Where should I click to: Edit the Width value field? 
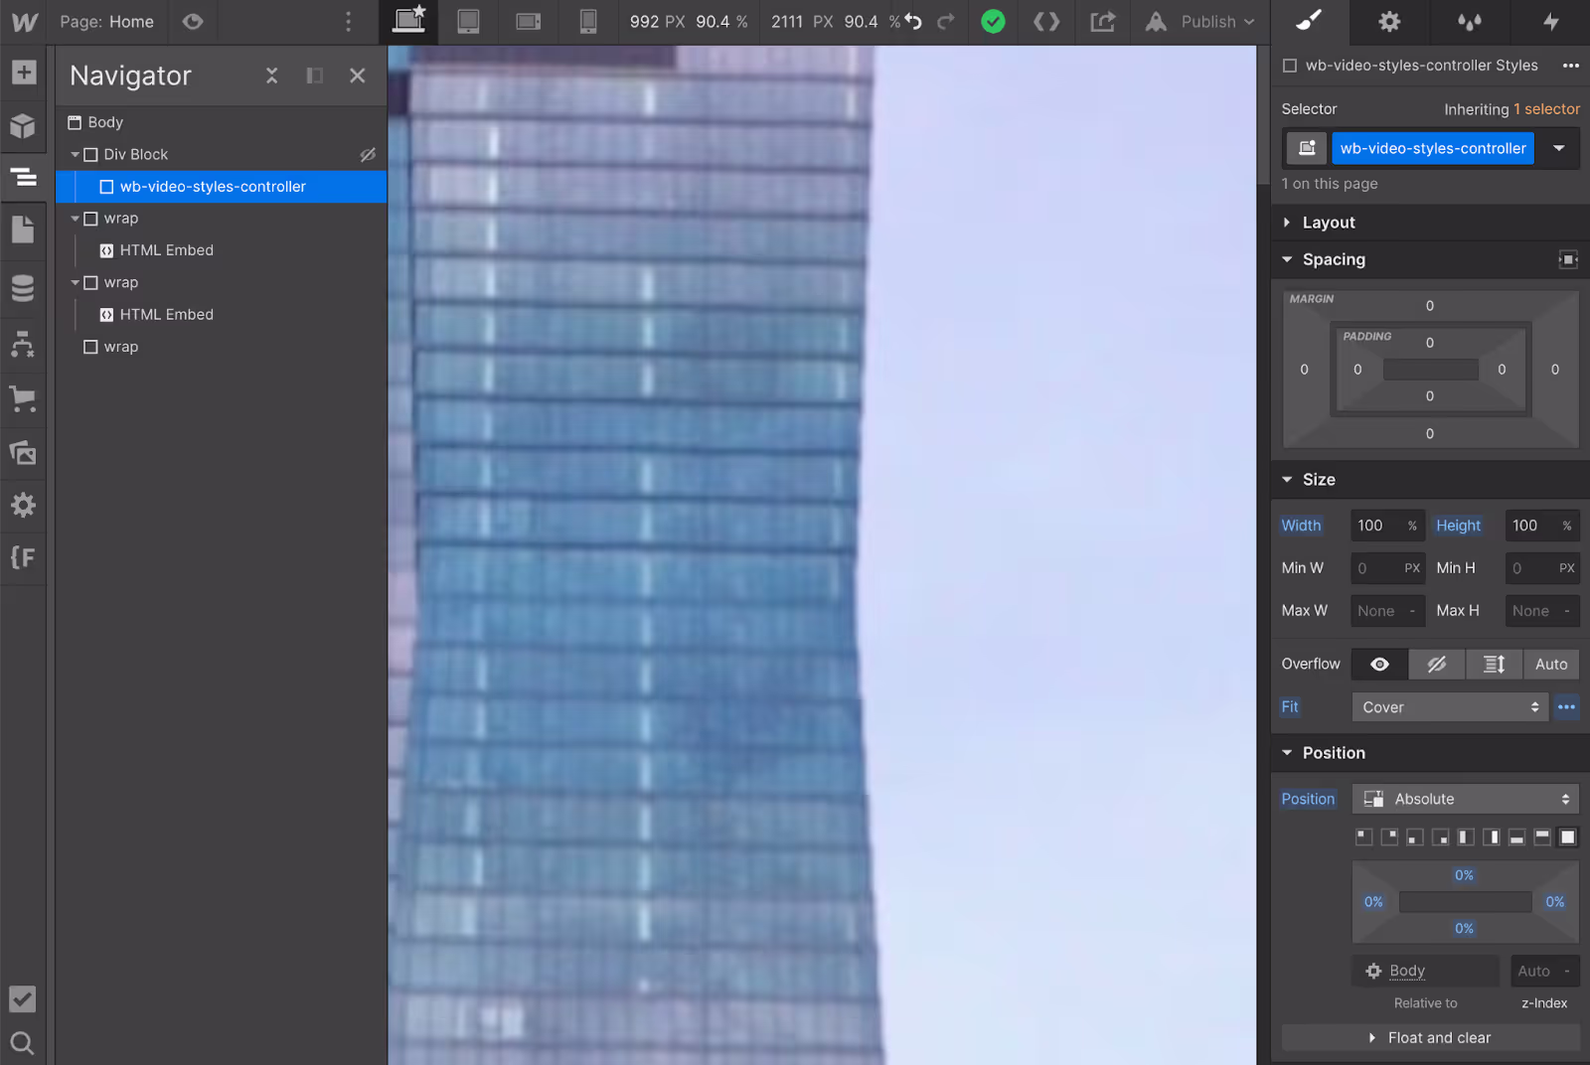pyautogui.click(x=1387, y=526)
